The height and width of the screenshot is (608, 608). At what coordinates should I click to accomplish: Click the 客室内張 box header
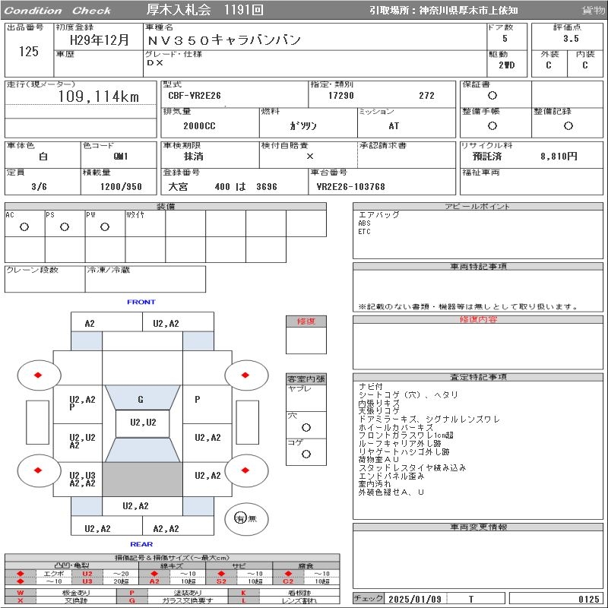(306, 378)
